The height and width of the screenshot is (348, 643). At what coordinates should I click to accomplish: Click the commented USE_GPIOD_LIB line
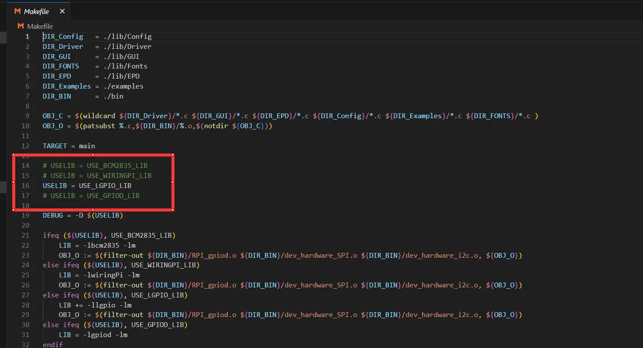tap(91, 196)
